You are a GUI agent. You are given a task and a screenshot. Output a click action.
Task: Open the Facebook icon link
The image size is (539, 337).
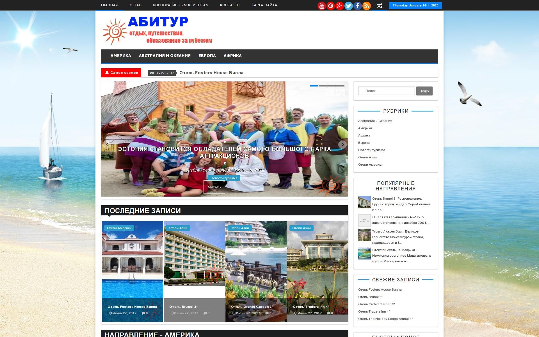[357, 6]
